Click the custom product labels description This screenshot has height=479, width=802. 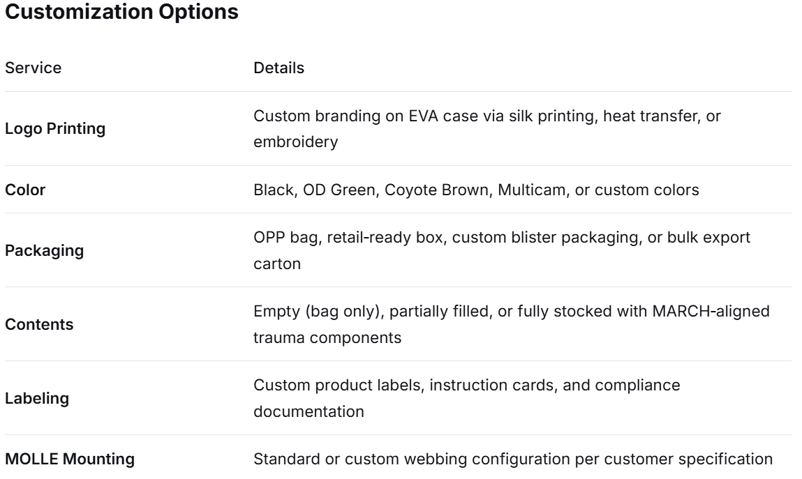click(x=467, y=398)
